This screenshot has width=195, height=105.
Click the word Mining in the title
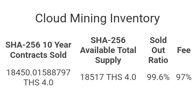tap(88, 19)
